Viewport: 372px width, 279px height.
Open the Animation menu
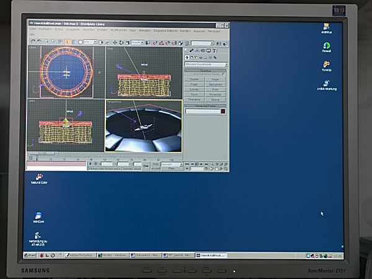144,30
